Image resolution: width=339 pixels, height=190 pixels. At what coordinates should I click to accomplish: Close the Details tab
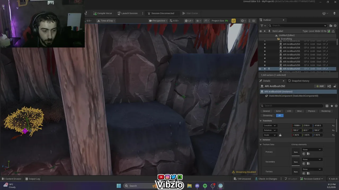(x=283, y=81)
